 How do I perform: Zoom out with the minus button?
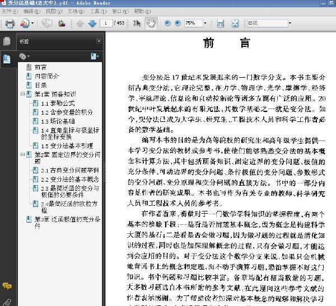[167, 23]
